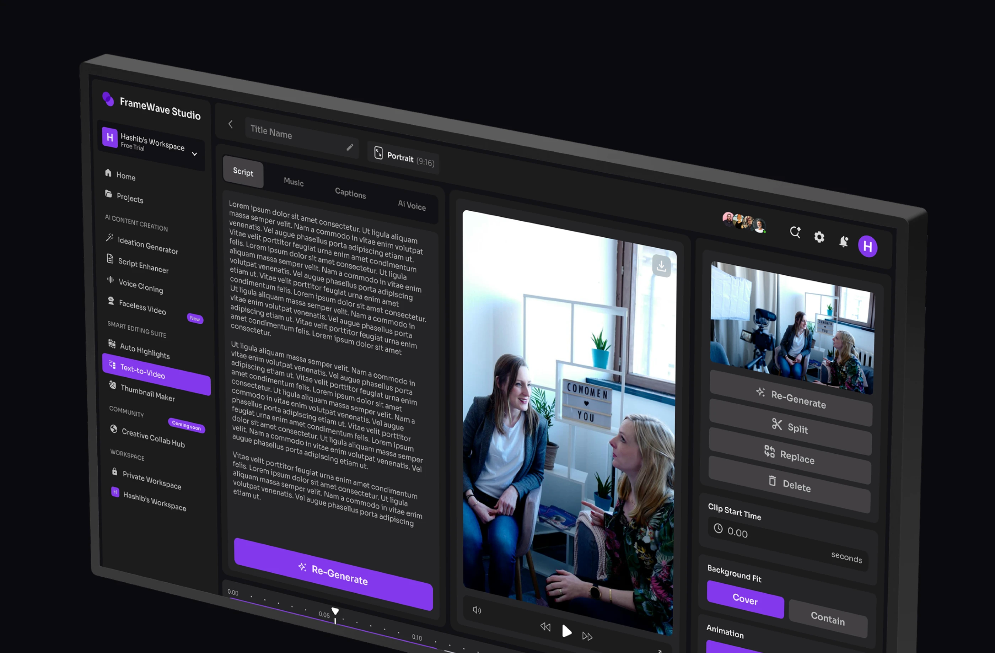This screenshot has width=995, height=653.
Task: Mute audio with the speaker icon
Action: (477, 610)
